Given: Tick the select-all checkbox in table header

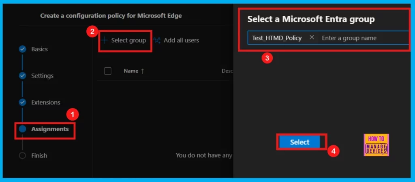Looking at the screenshot, I should click(x=108, y=71).
